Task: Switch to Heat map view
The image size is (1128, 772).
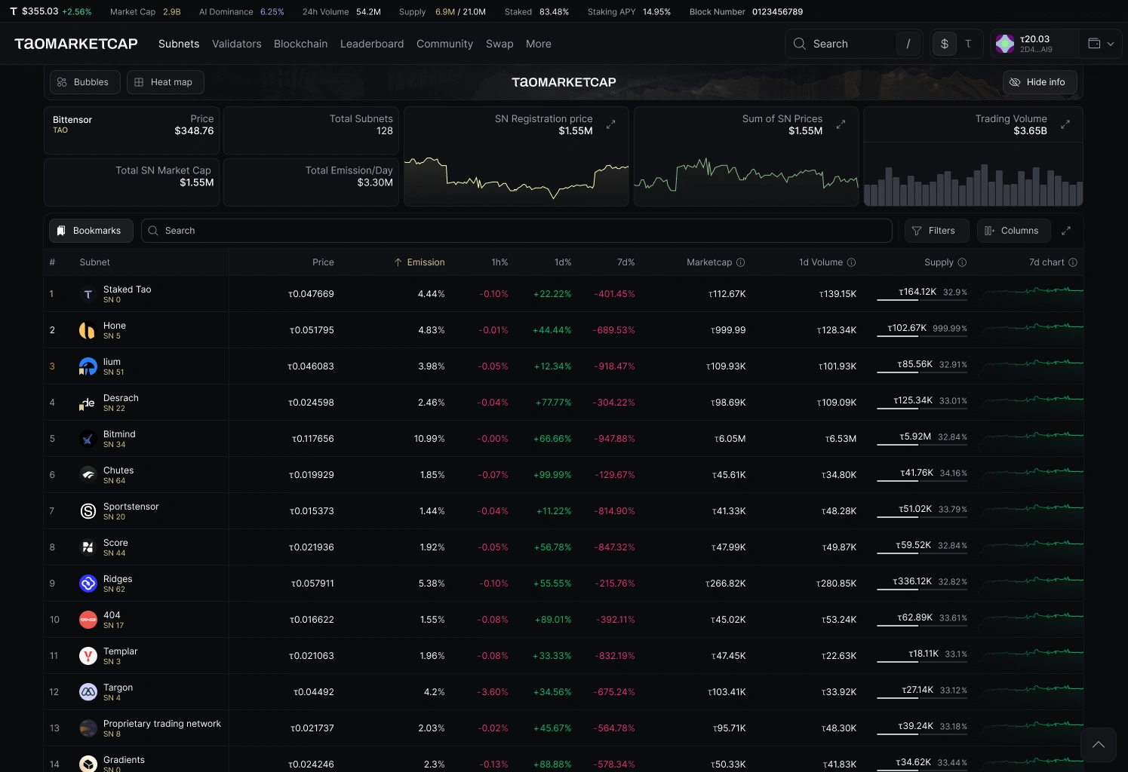Action: click(165, 82)
